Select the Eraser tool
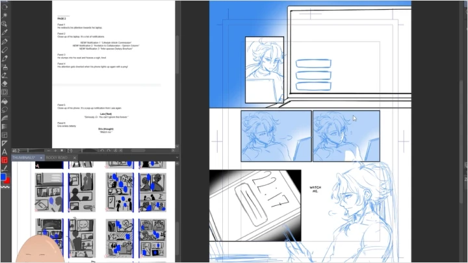This screenshot has width=468, height=263. pyautogui.click(x=5, y=84)
